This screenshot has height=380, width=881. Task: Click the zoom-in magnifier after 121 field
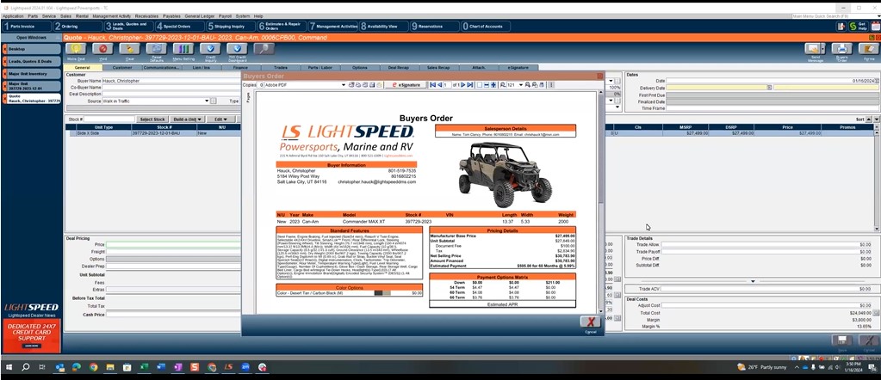tap(528, 85)
